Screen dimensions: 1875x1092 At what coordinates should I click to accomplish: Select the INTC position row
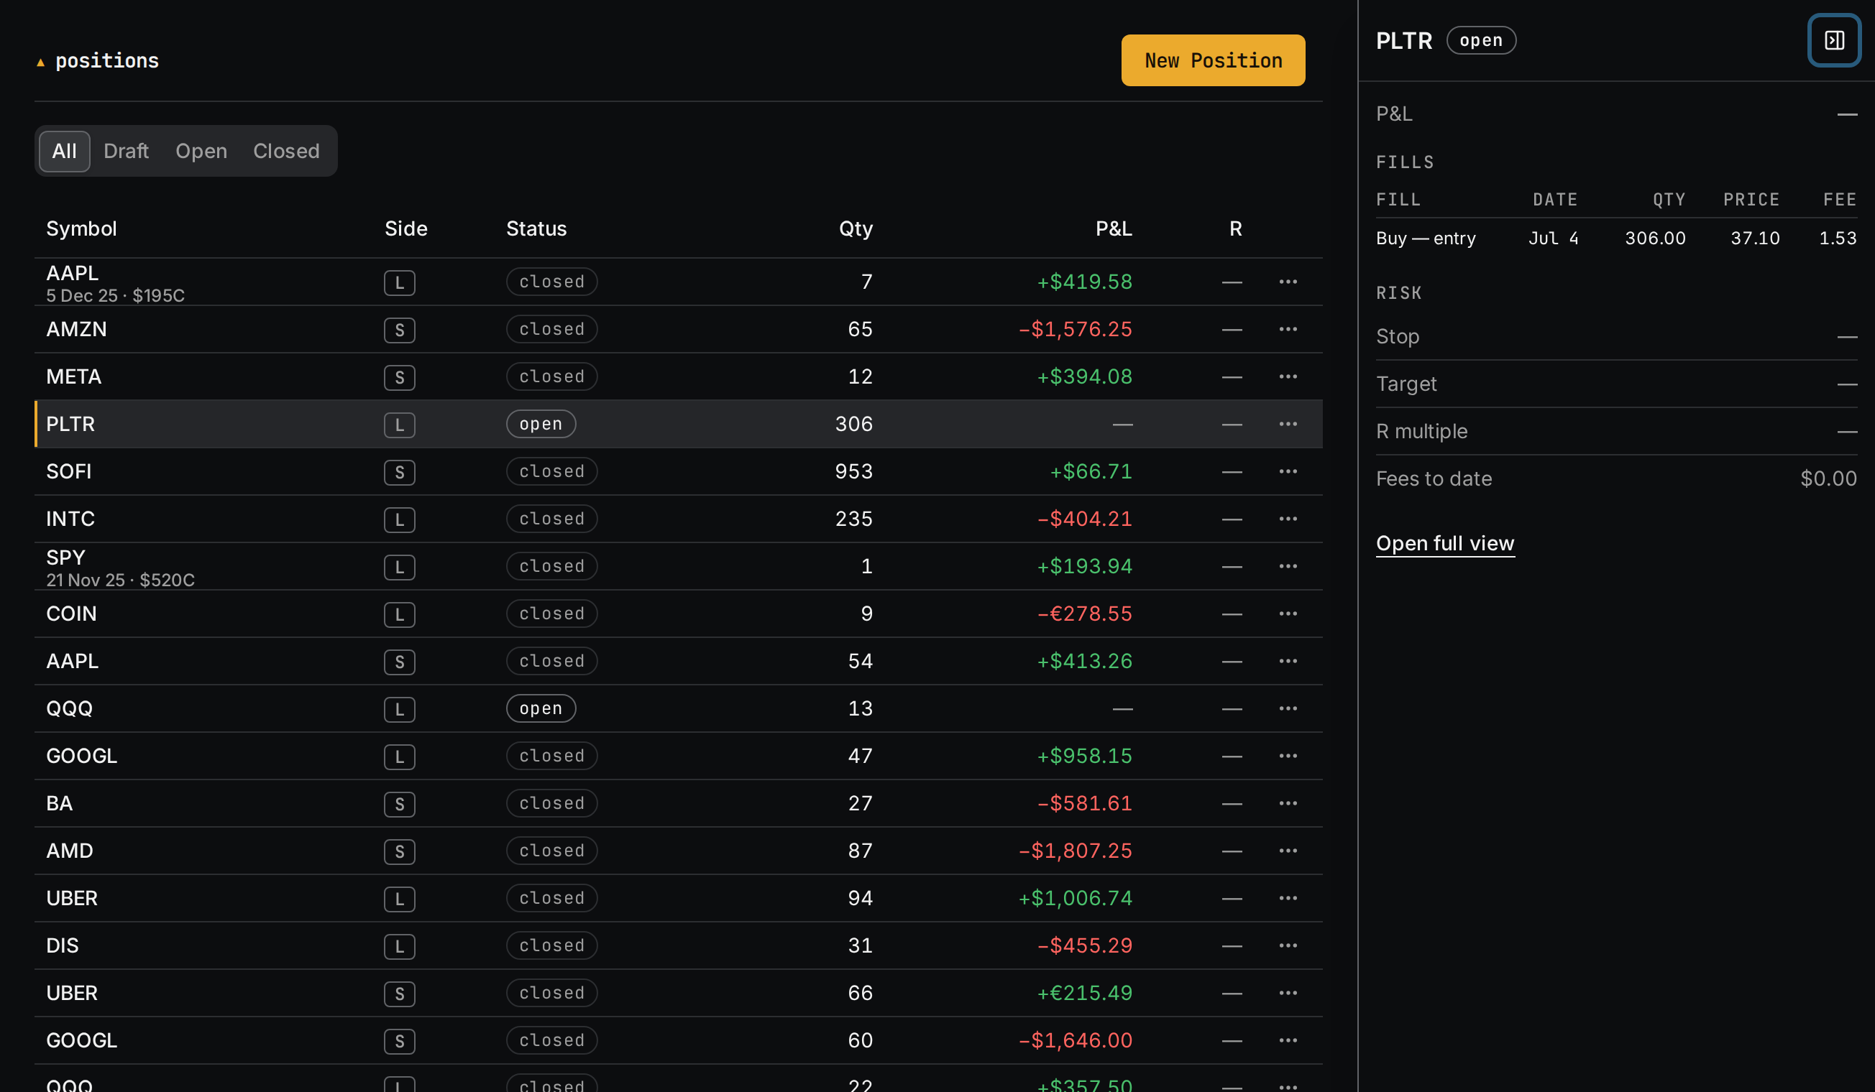point(679,519)
